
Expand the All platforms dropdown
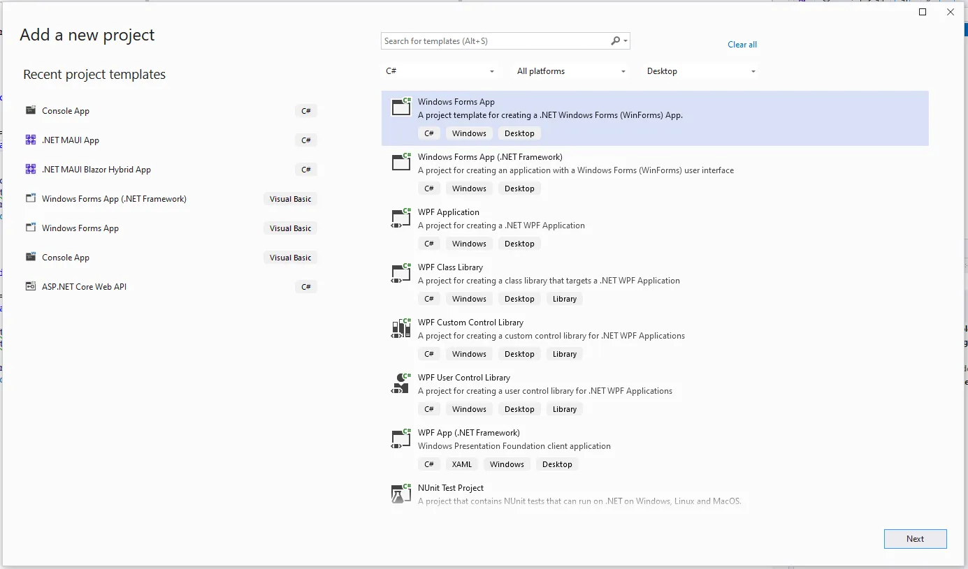(x=571, y=71)
